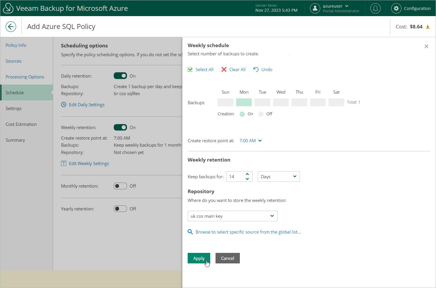Click the Apply button
436x288 pixels.
(199, 258)
